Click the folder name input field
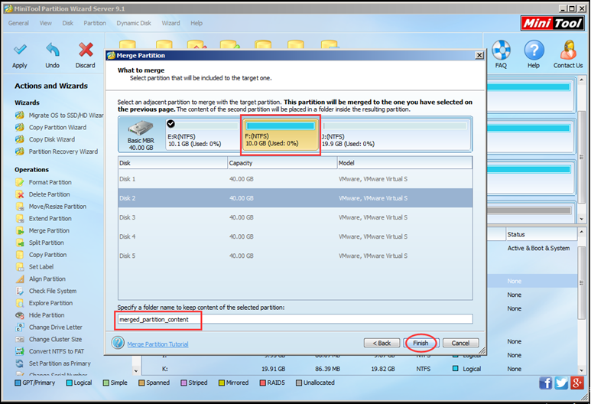The height and width of the screenshot is (404, 591). pos(295,319)
